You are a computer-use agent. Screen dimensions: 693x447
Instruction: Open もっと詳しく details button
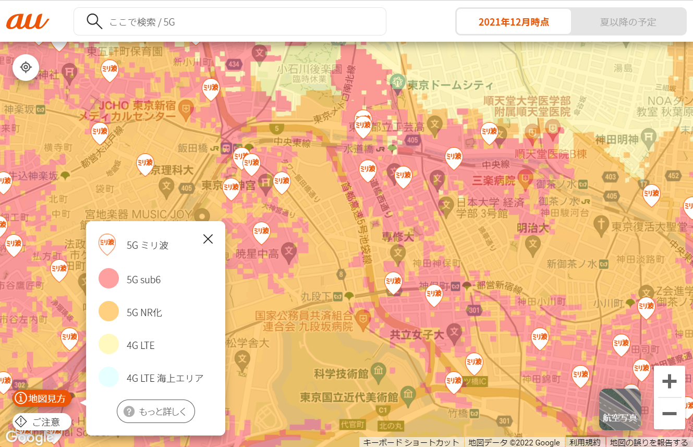click(x=156, y=412)
